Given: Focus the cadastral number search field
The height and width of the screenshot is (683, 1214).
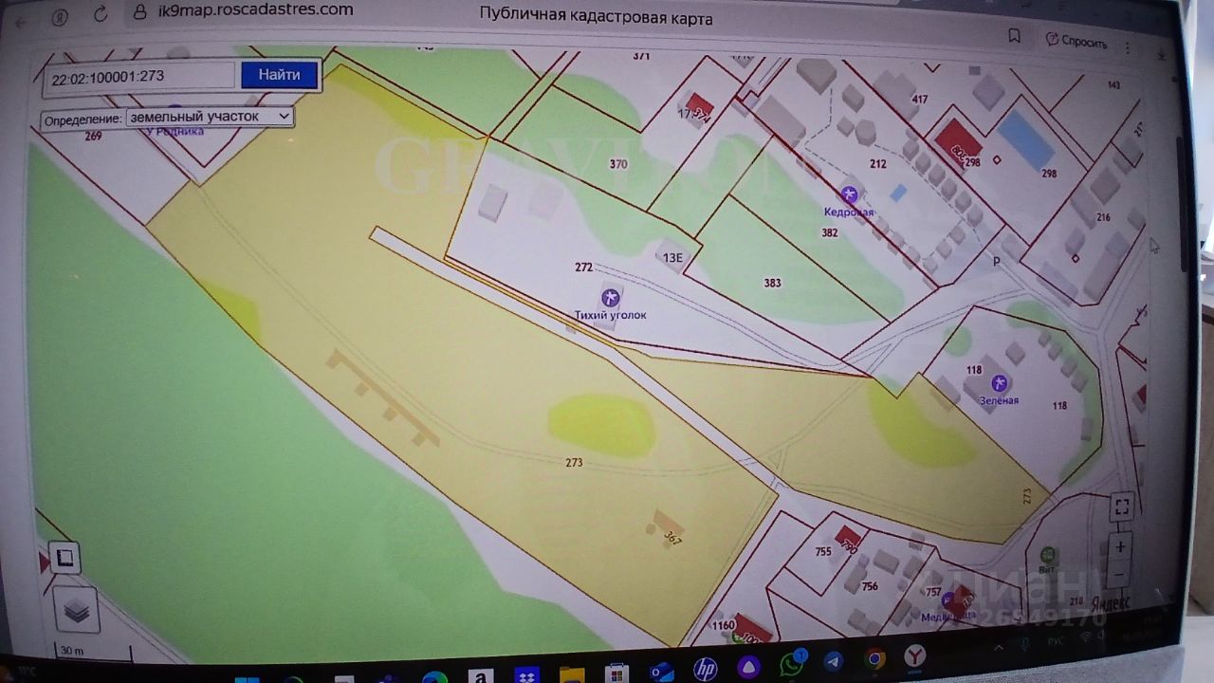Looking at the screenshot, I should (x=139, y=78).
